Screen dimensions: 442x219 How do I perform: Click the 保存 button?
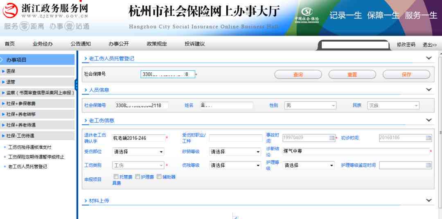click(406, 75)
